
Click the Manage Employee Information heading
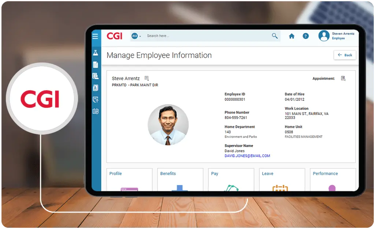tap(159, 55)
